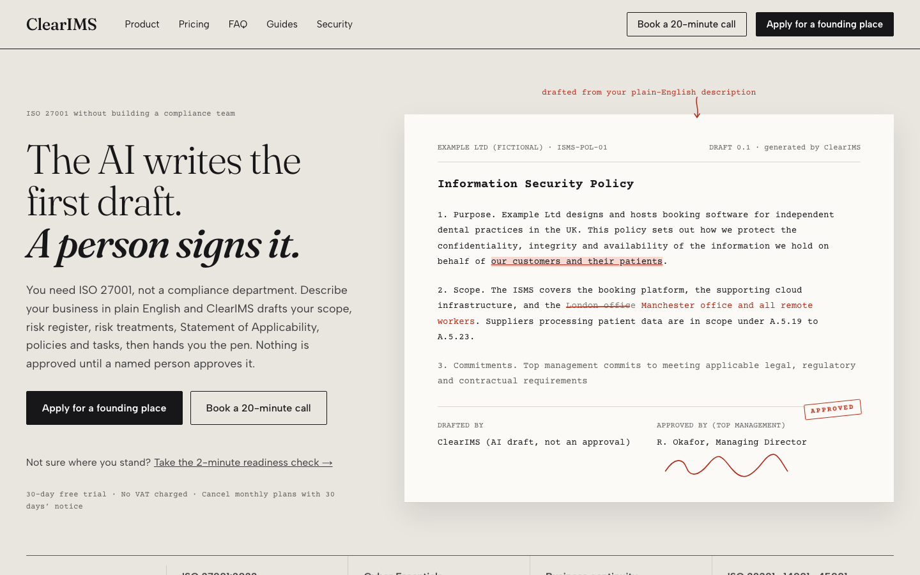
Task: Click underlined 'our customers and their patients' text
Action: (x=576, y=261)
